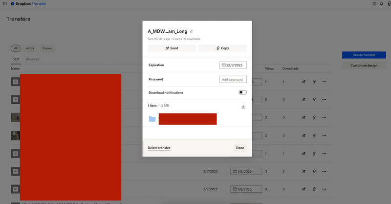
Task: Click the Delete transfer link
Action: pos(159,148)
